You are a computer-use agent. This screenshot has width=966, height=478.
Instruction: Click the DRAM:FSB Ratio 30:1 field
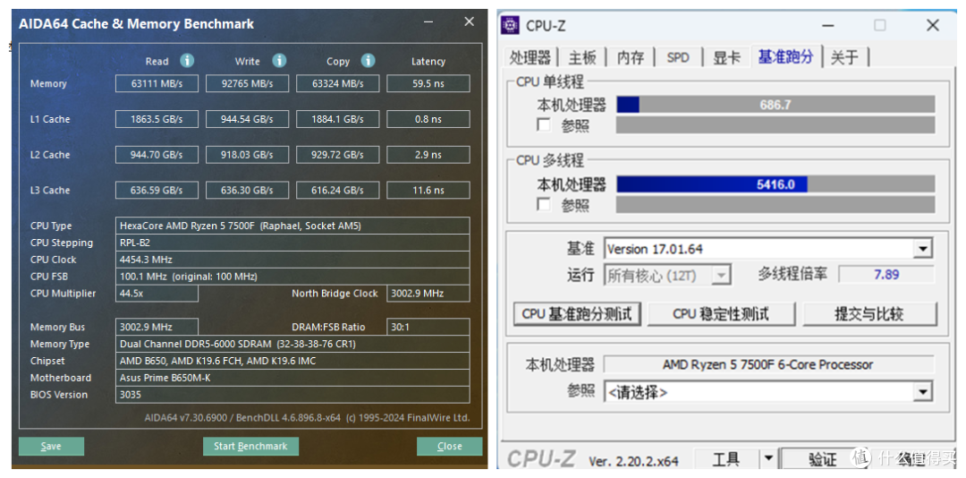coord(428,327)
